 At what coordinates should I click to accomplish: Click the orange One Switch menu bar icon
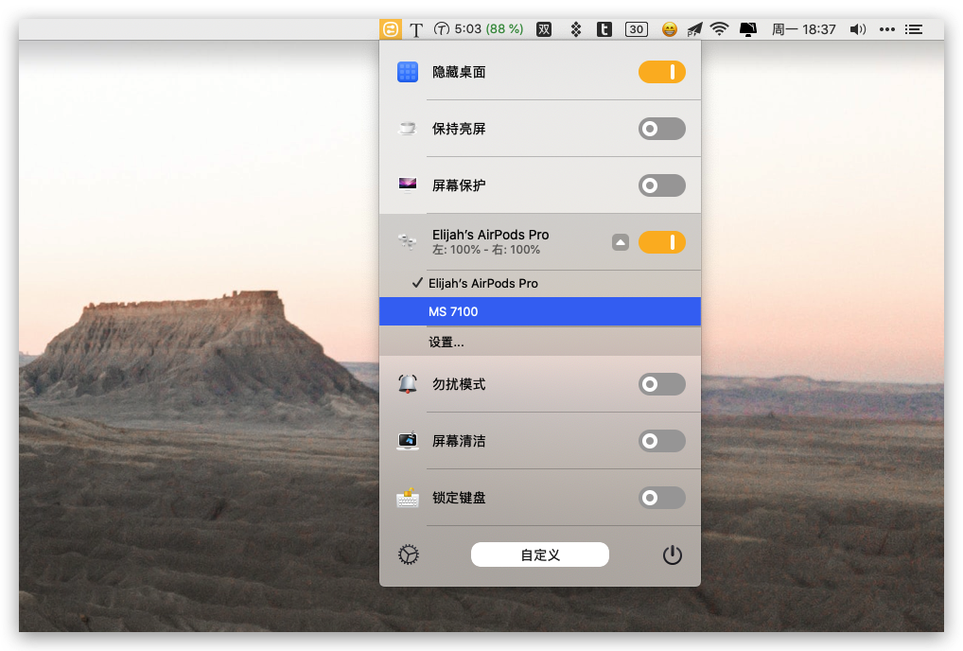point(391,29)
